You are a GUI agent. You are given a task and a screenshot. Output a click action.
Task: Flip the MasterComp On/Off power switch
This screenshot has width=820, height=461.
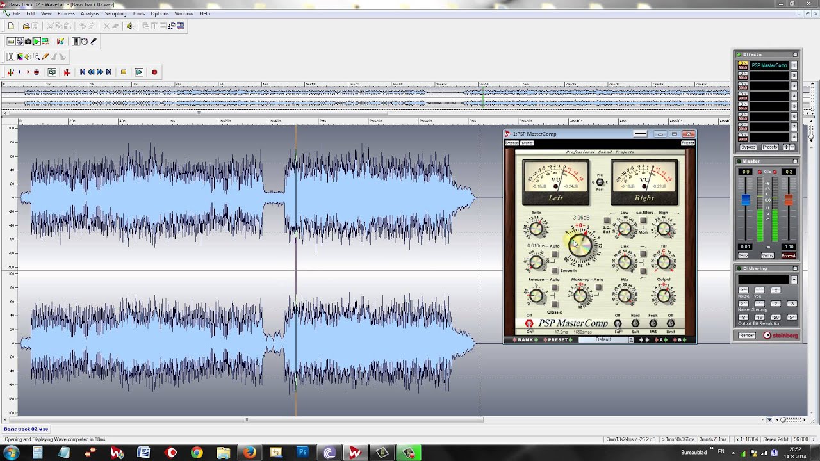[529, 324]
